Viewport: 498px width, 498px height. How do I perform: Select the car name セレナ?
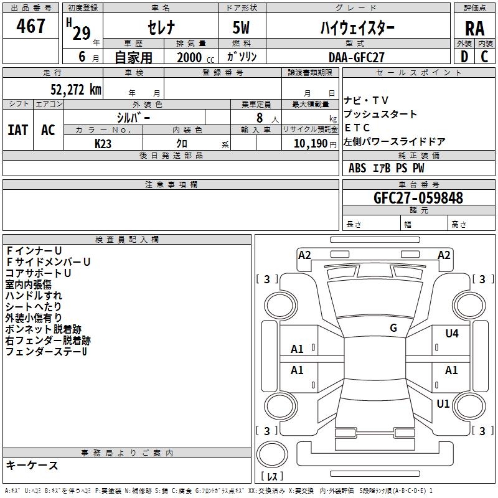[x=161, y=27]
